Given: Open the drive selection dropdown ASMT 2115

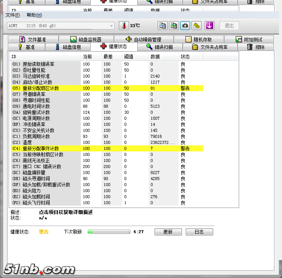Looking at the screenshot, I should 61,26.
